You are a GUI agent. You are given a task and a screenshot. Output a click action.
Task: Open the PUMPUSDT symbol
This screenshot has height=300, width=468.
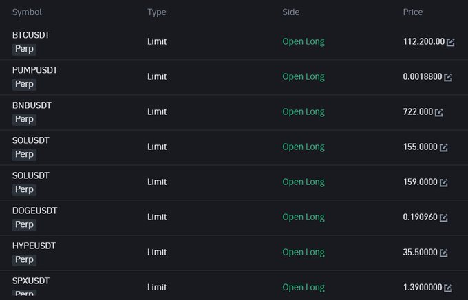pyautogui.click(x=34, y=70)
